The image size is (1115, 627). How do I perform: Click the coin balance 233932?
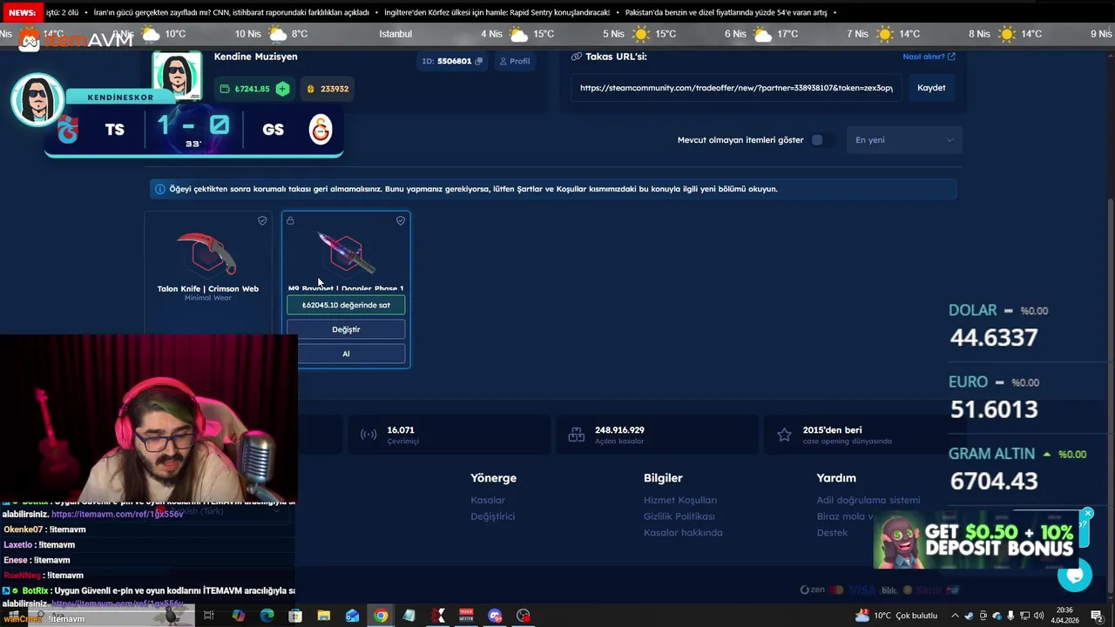(x=328, y=89)
